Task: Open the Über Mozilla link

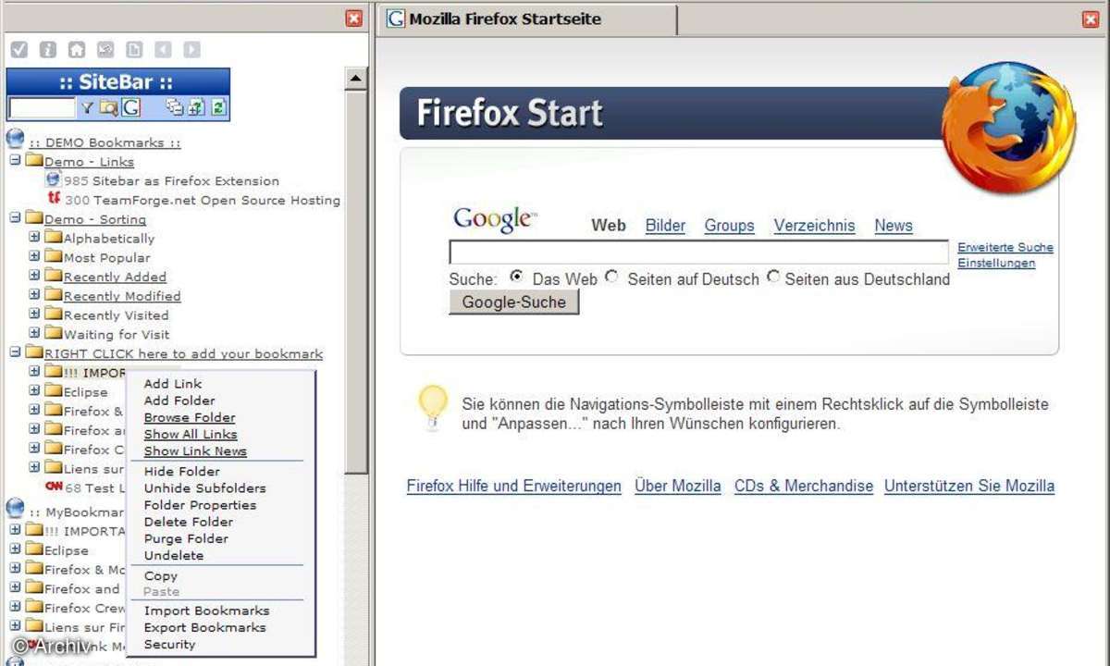Action: (x=677, y=486)
